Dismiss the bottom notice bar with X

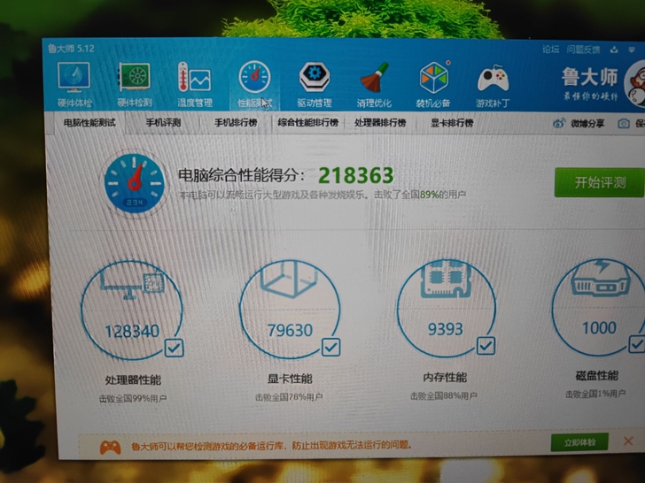[x=628, y=441]
